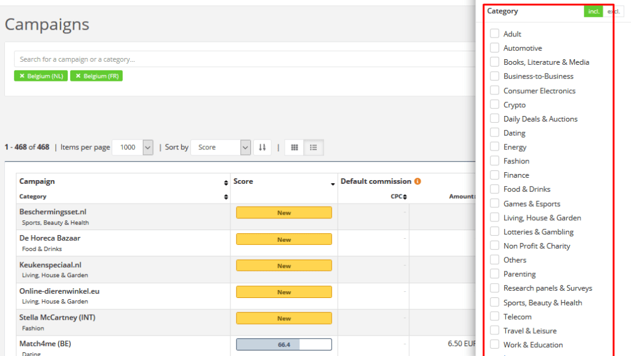Click the Fashion label under Stella McCartney

point(33,328)
